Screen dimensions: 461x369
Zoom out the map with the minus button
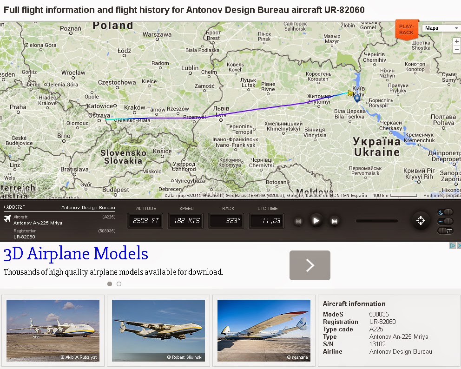tap(457, 49)
